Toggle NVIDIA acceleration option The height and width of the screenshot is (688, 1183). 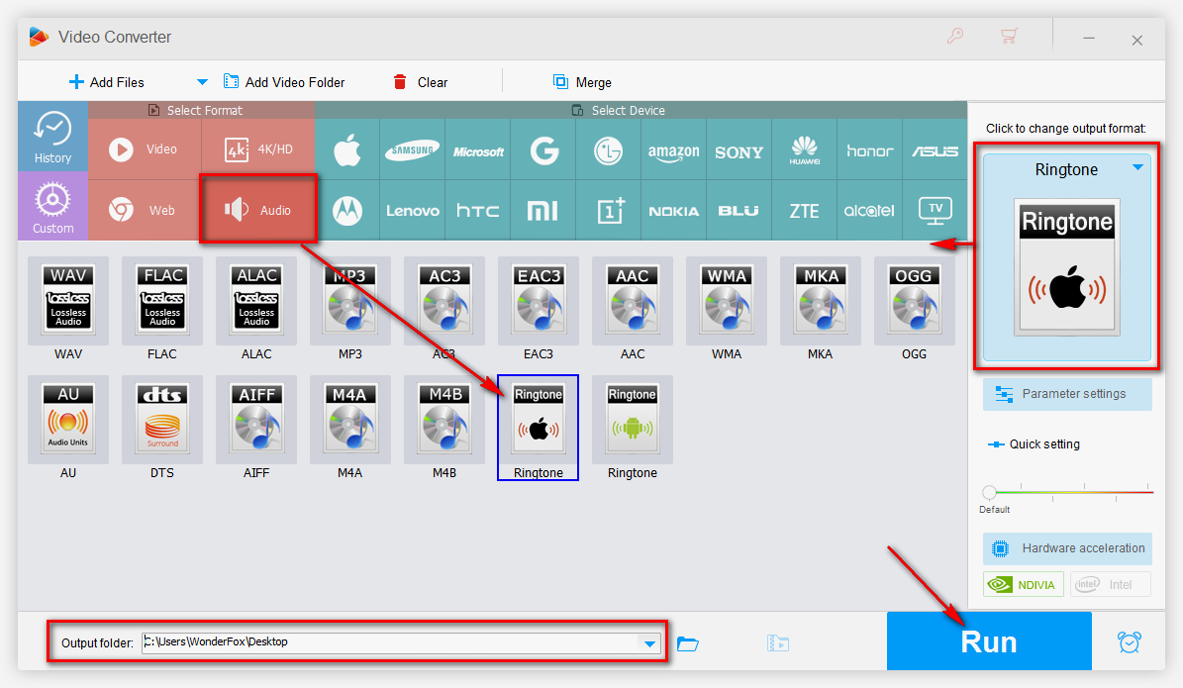[x=1023, y=585]
